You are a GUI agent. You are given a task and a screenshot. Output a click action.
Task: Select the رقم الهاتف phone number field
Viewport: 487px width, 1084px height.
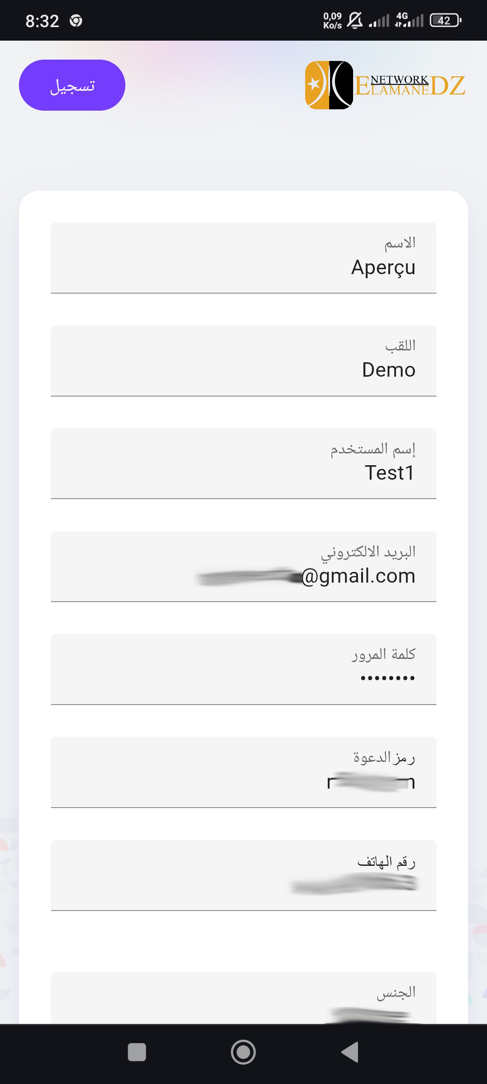click(243, 875)
